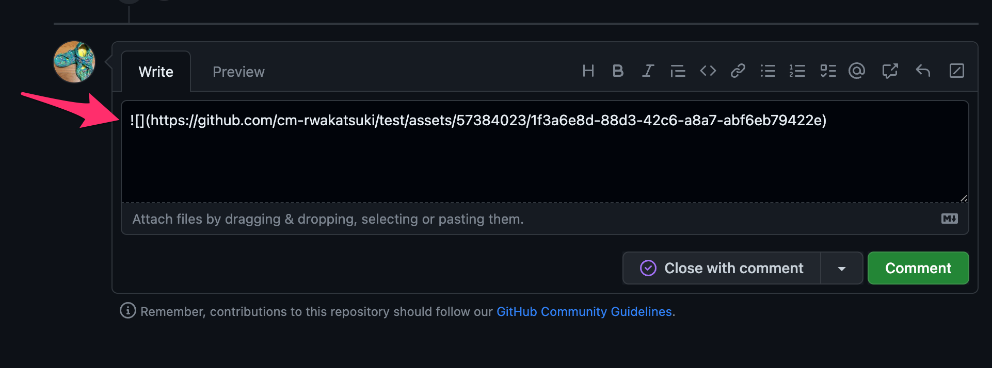992x368 pixels.
Task: Reference an issue or pull request
Action: pos(890,71)
